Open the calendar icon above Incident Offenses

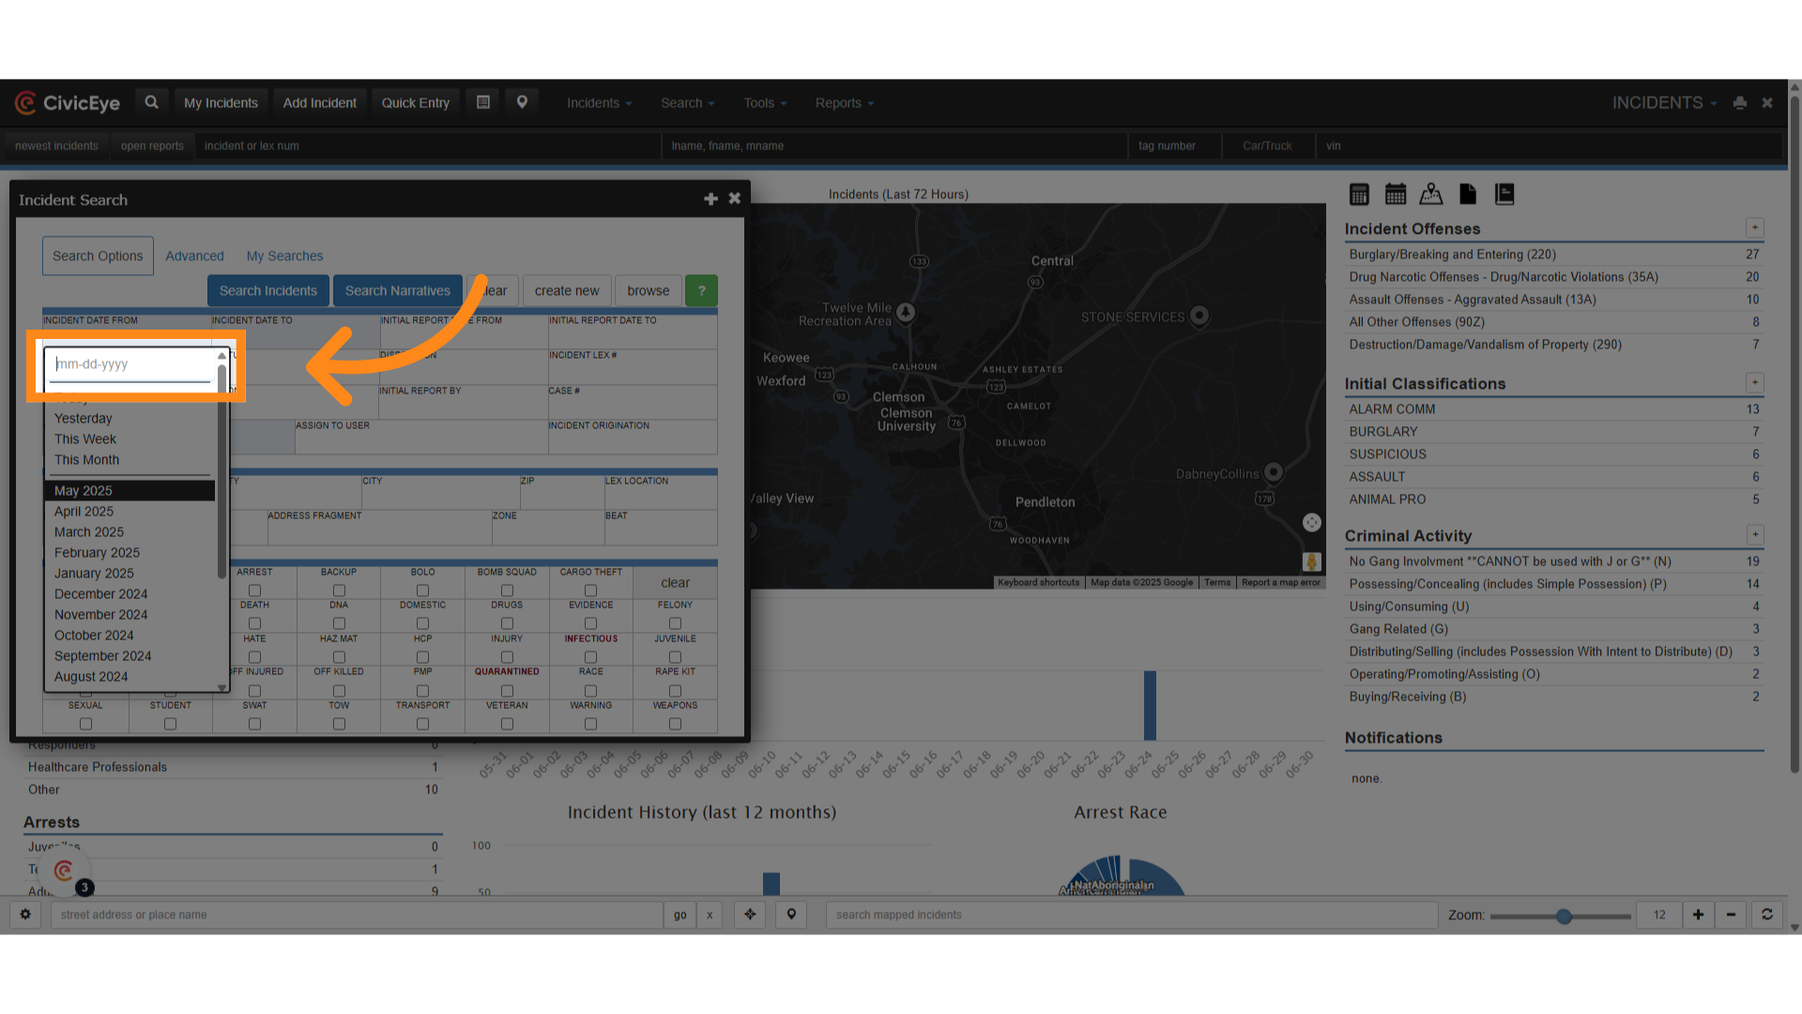coord(1396,194)
